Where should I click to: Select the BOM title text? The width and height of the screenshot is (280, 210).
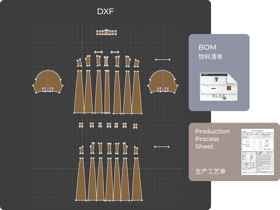207,47
